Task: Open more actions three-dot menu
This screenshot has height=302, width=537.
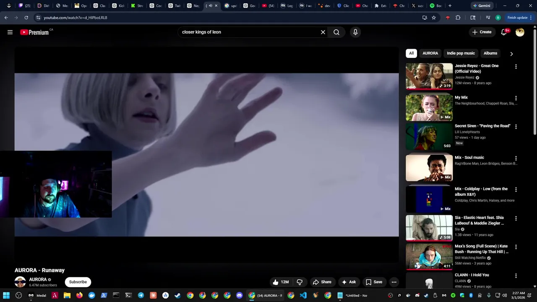Action: 394,282
